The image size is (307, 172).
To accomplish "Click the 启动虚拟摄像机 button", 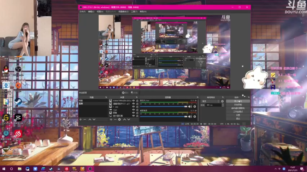I will [238, 108].
